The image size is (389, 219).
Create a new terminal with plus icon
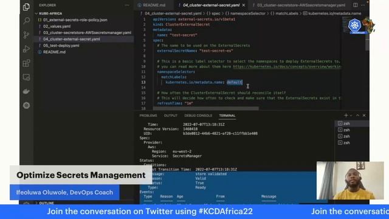[x=346, y=115]
